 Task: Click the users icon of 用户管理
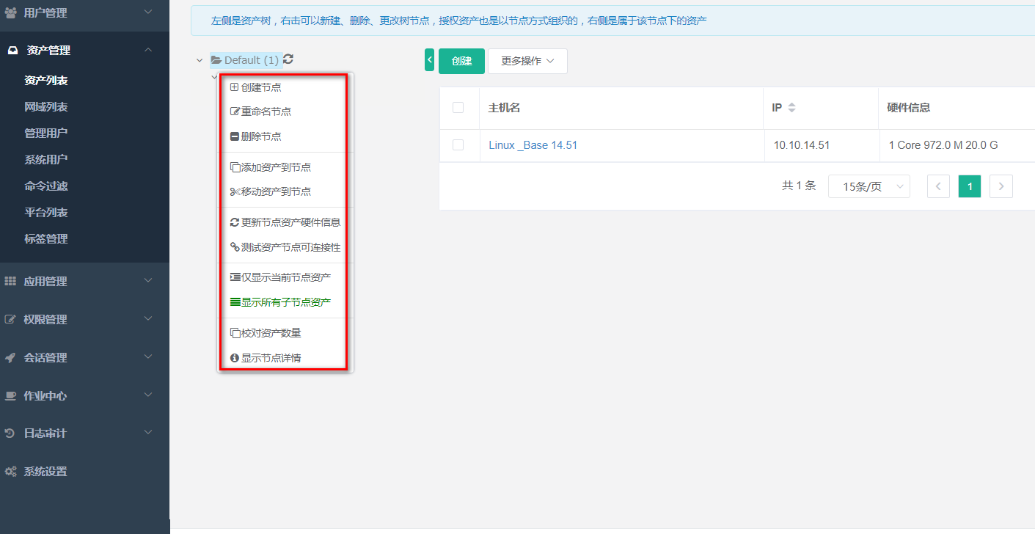10,12
